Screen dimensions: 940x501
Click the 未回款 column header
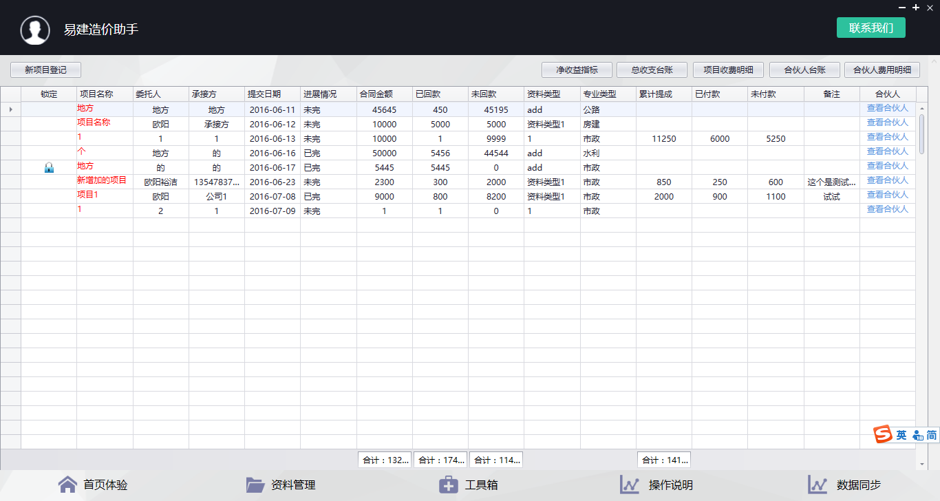click(496, 94)
